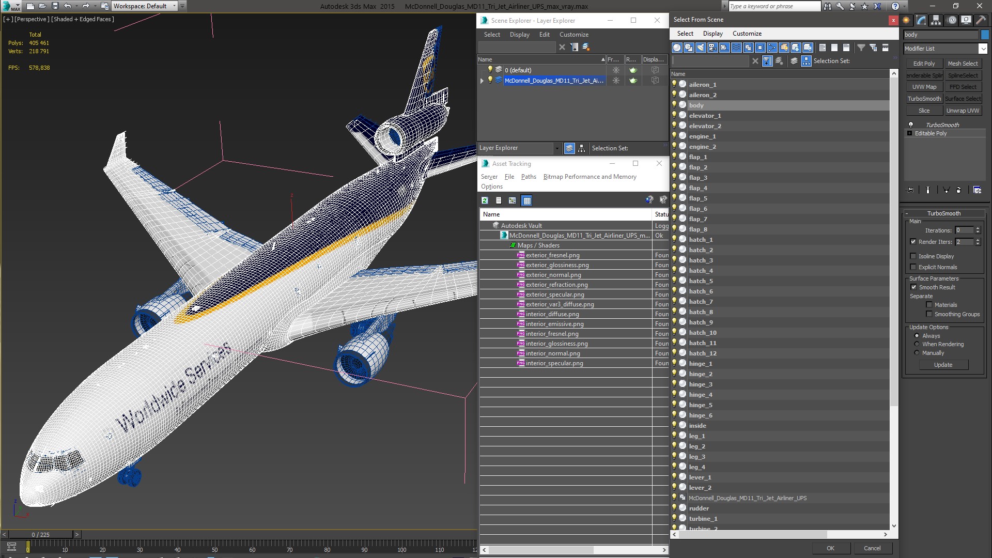Select the When Rendering update option
Image resolution: width=992 pixels, height=558 pixels.
point(917,344)
